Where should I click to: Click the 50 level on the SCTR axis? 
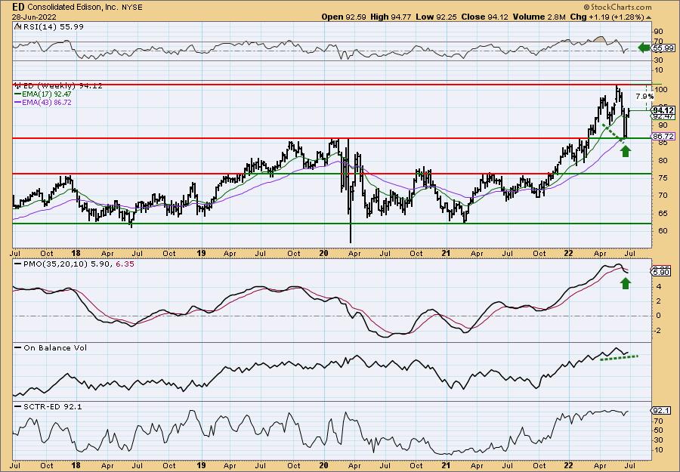659,430
